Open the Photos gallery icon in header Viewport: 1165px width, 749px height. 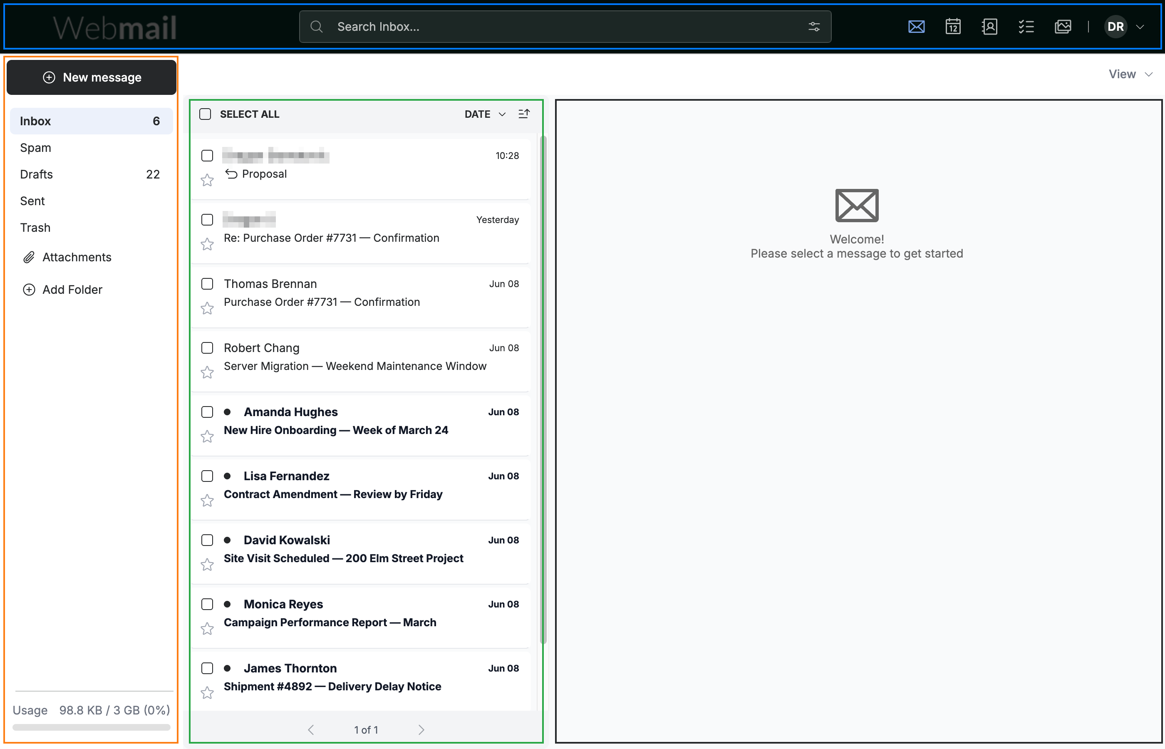1063,27
